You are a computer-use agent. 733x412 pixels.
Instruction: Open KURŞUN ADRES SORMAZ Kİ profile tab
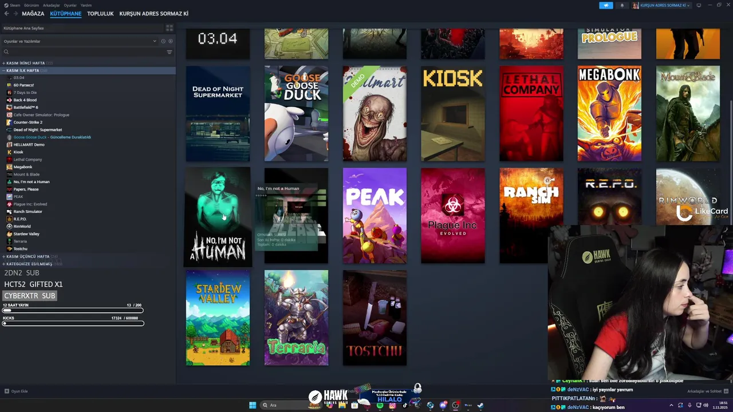[x=153, y=14]
